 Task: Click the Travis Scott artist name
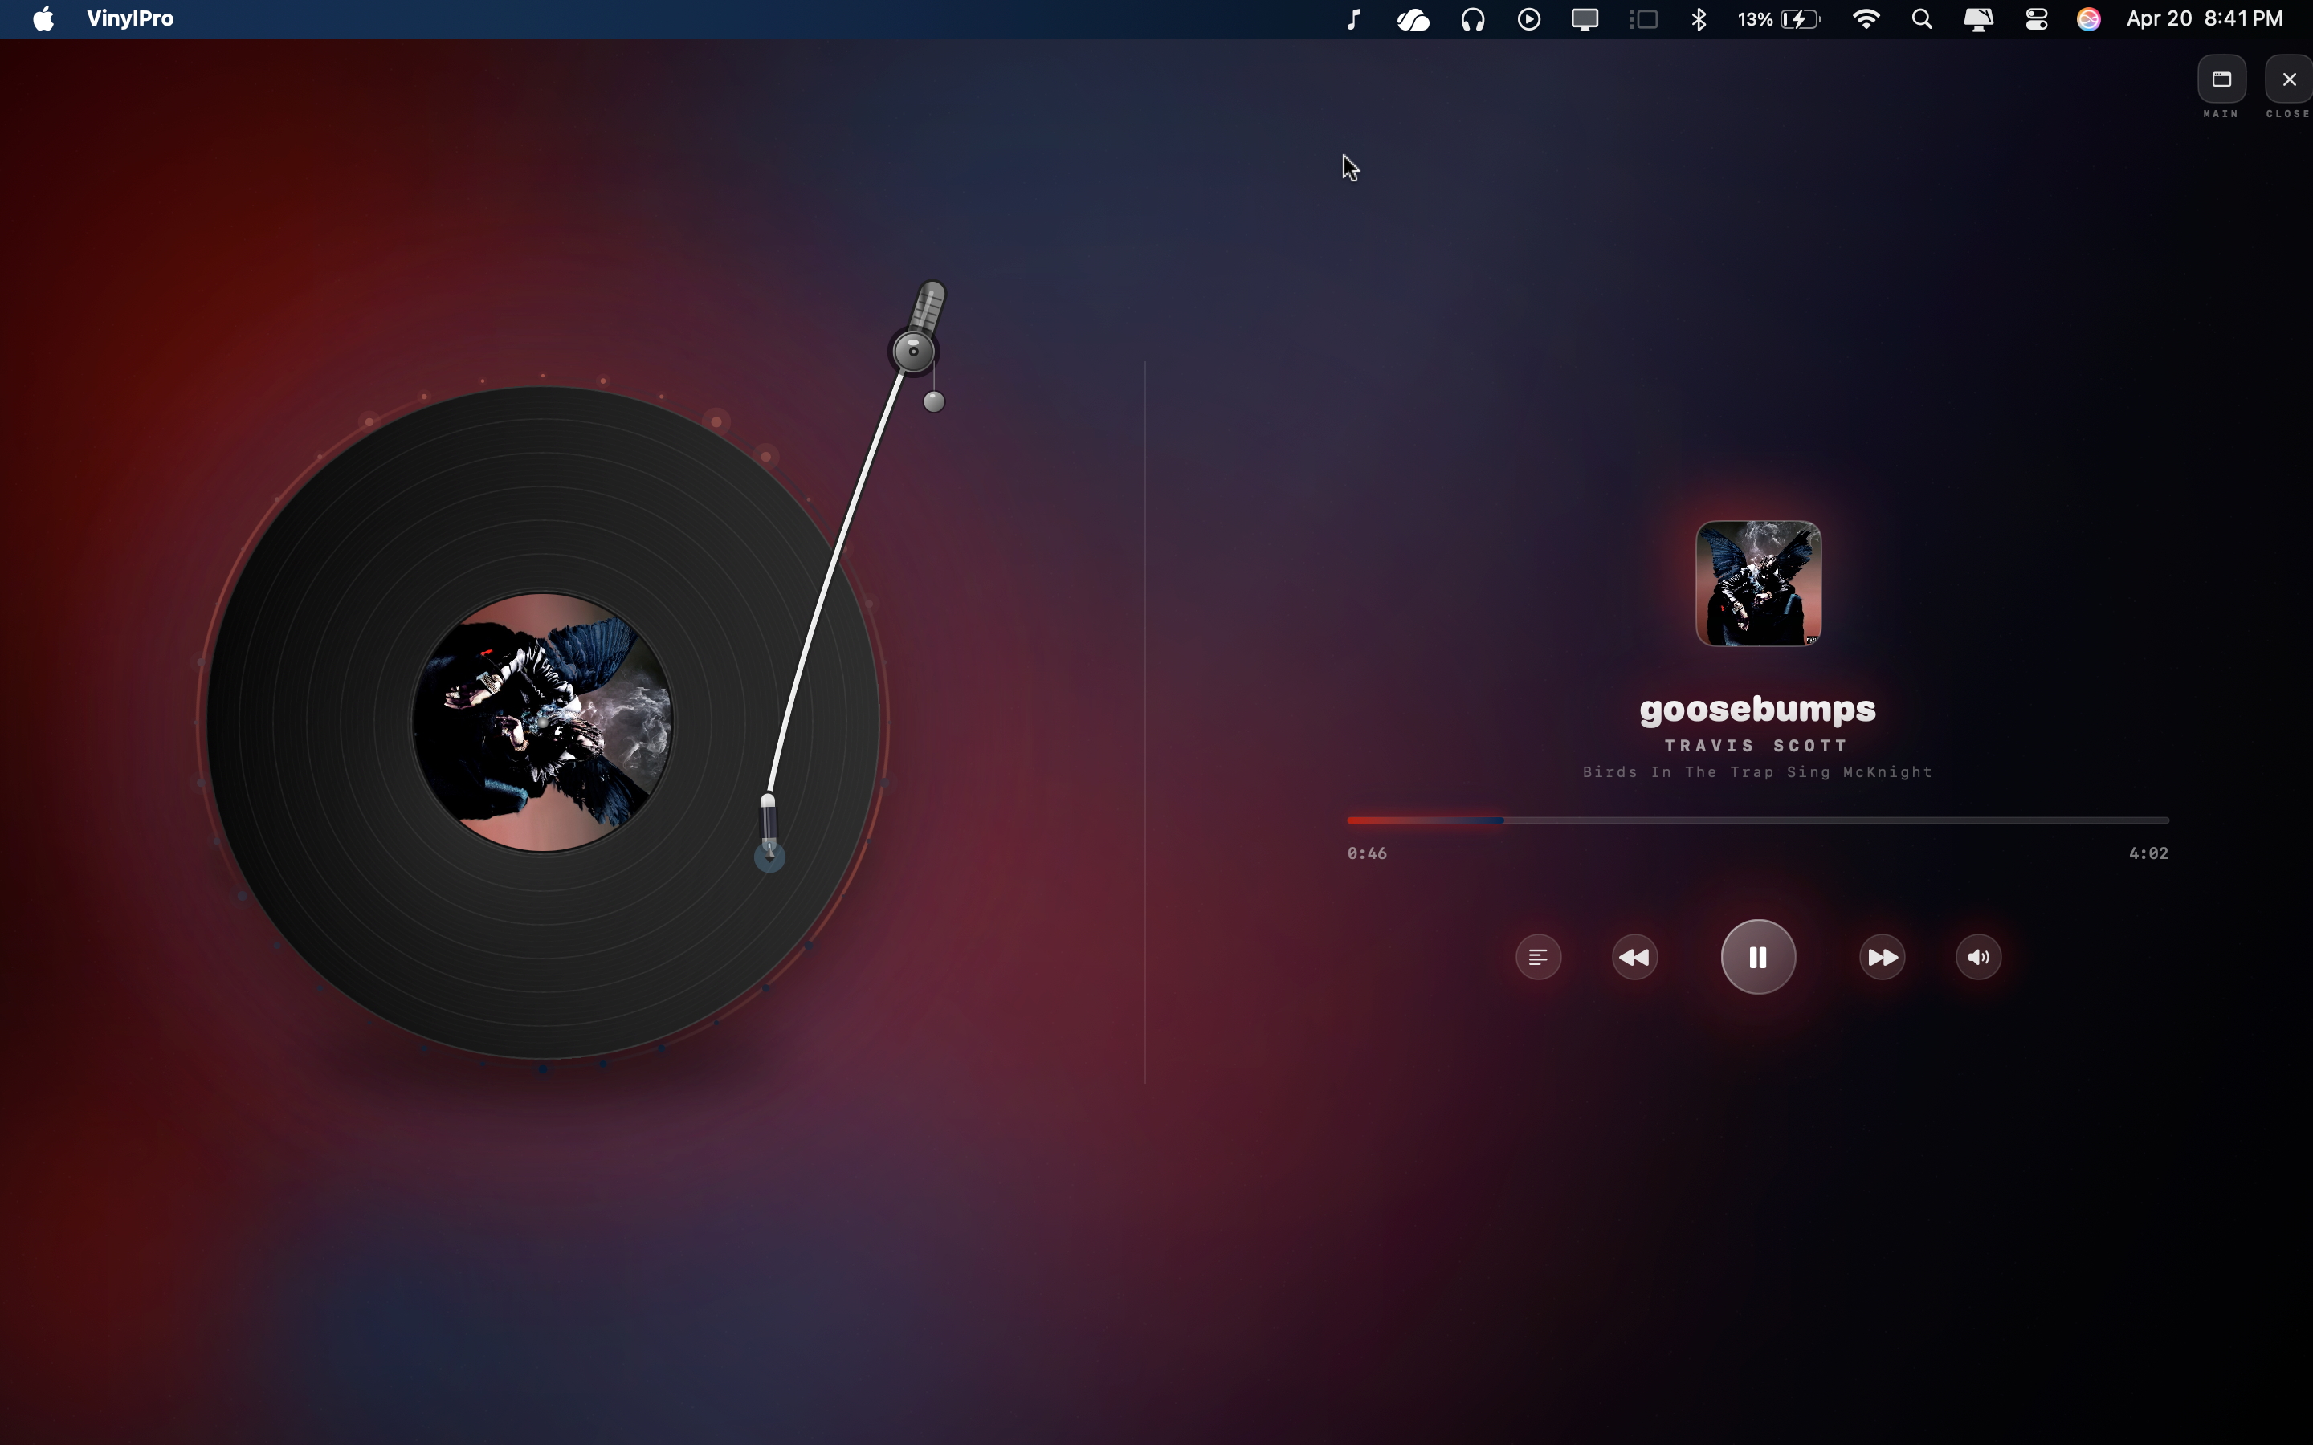point(1756,746)
